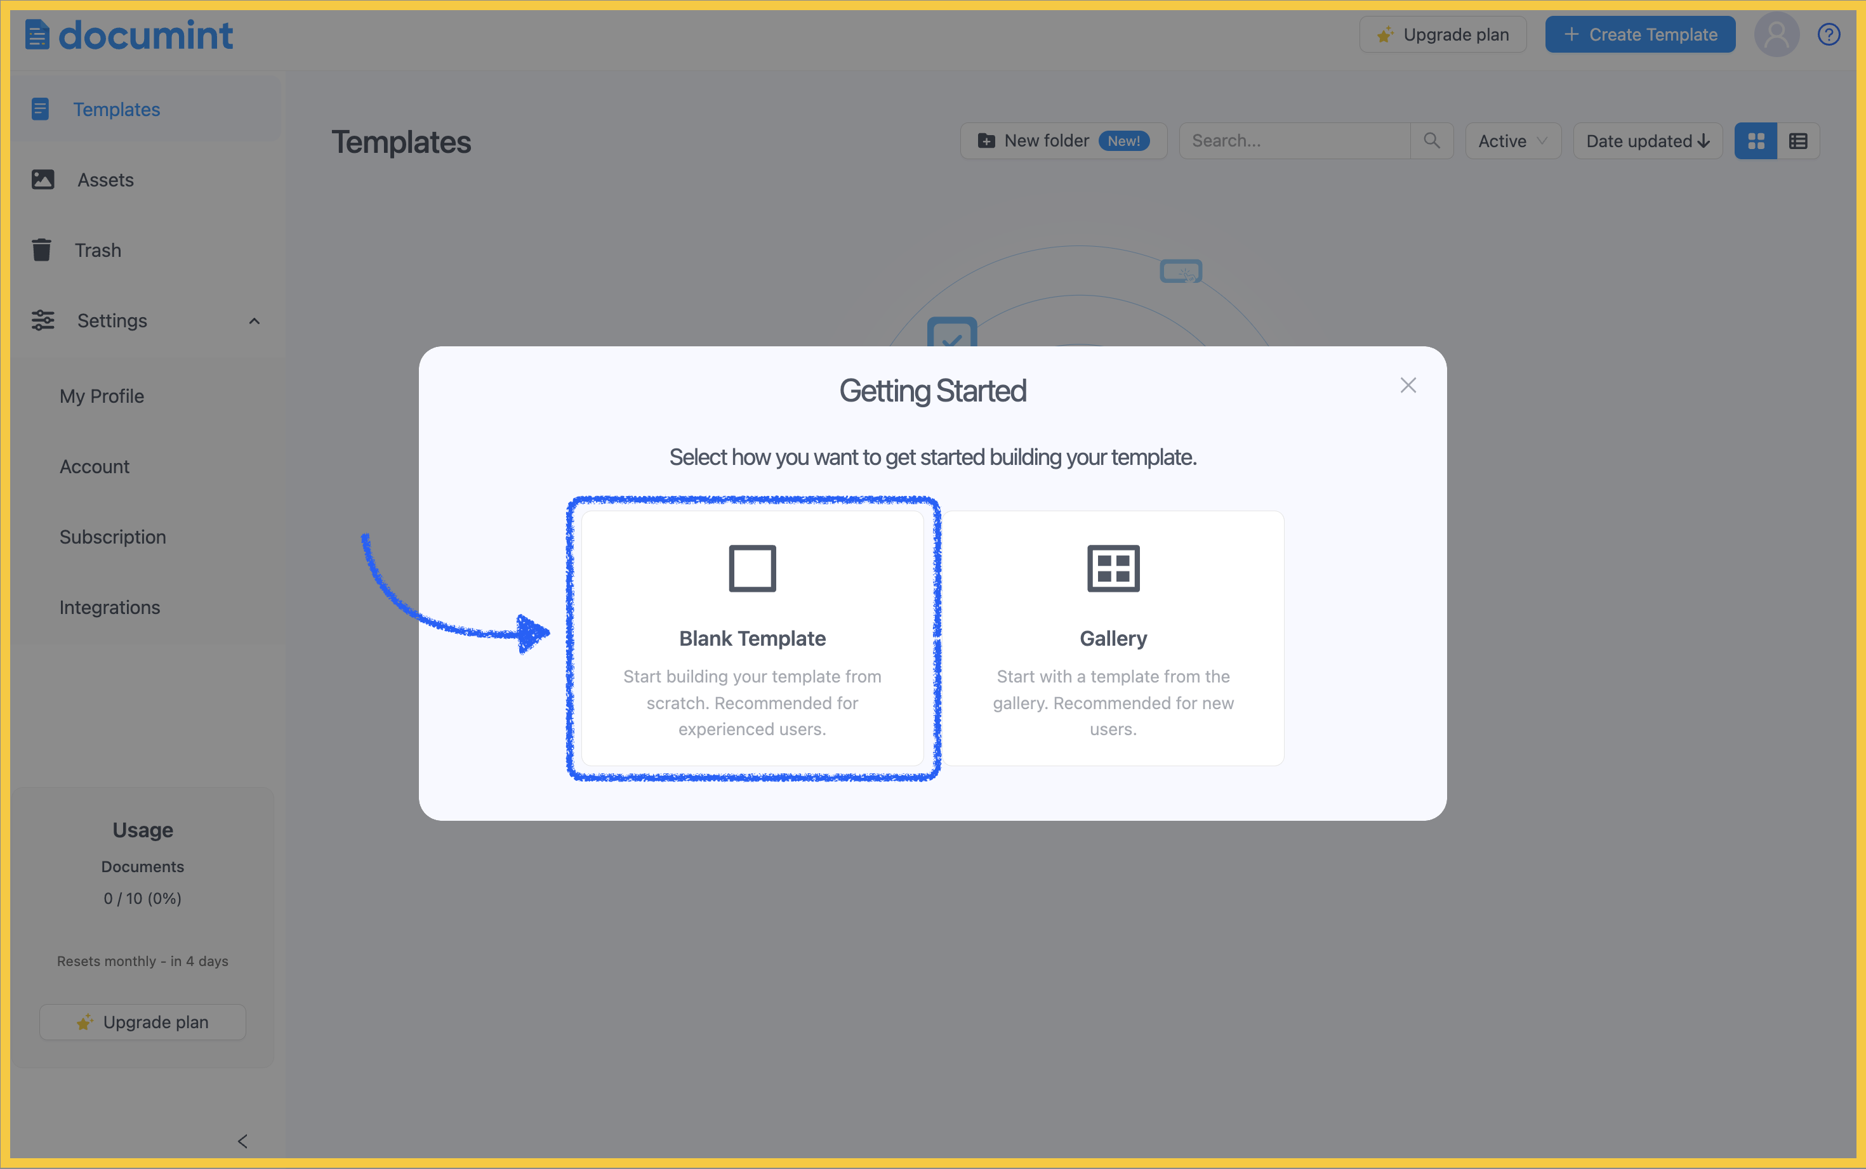
Task: Click the documint logo
Action: (129, 35)
